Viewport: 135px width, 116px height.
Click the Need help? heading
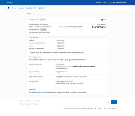click(33, 89)
